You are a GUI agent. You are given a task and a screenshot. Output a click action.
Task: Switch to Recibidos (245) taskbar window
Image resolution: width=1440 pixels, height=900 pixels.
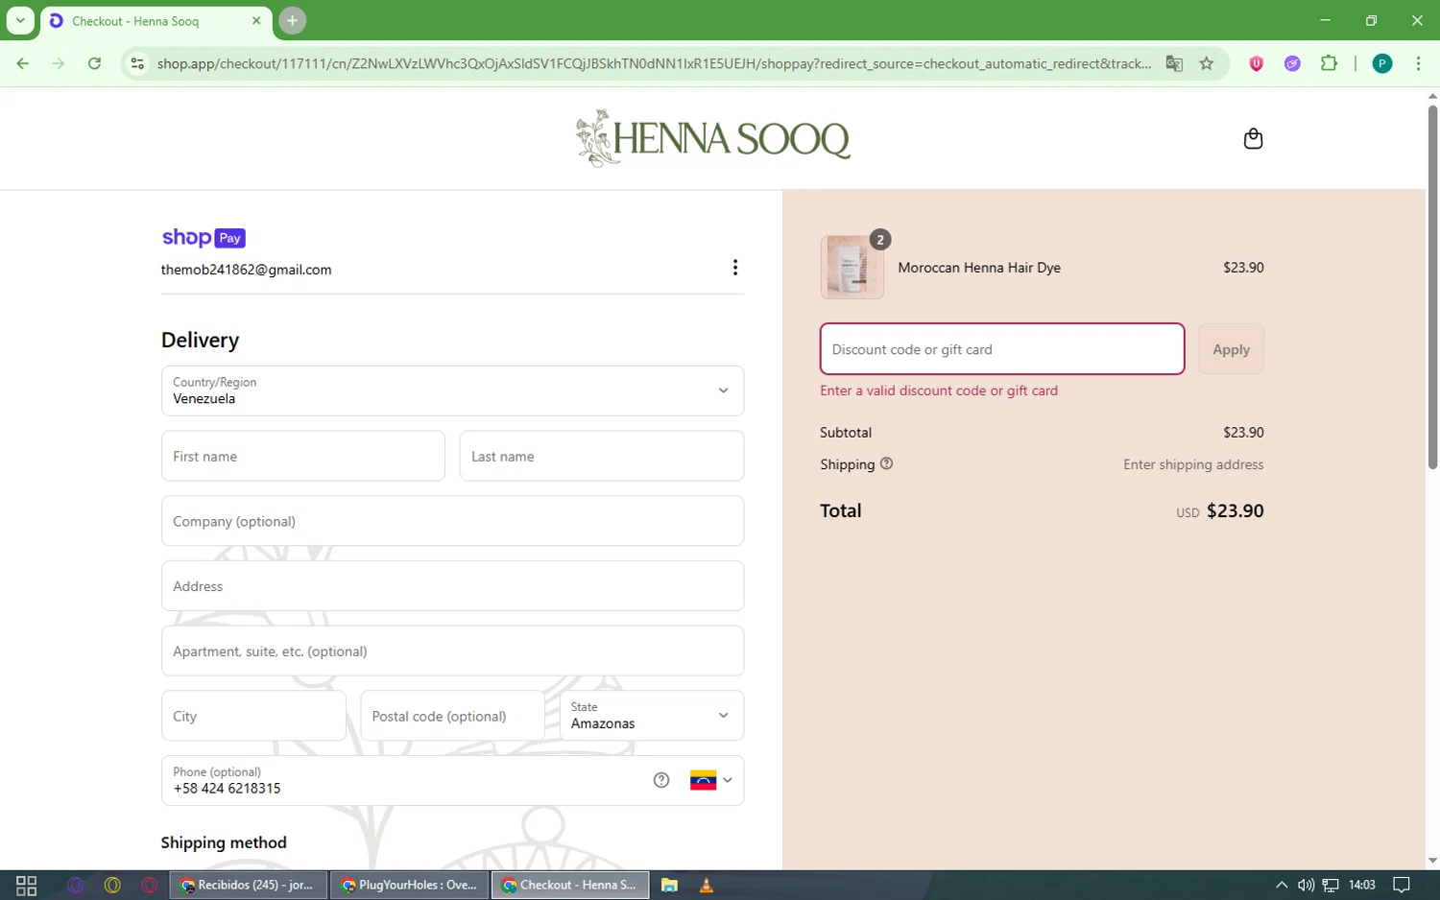(249, 885)
